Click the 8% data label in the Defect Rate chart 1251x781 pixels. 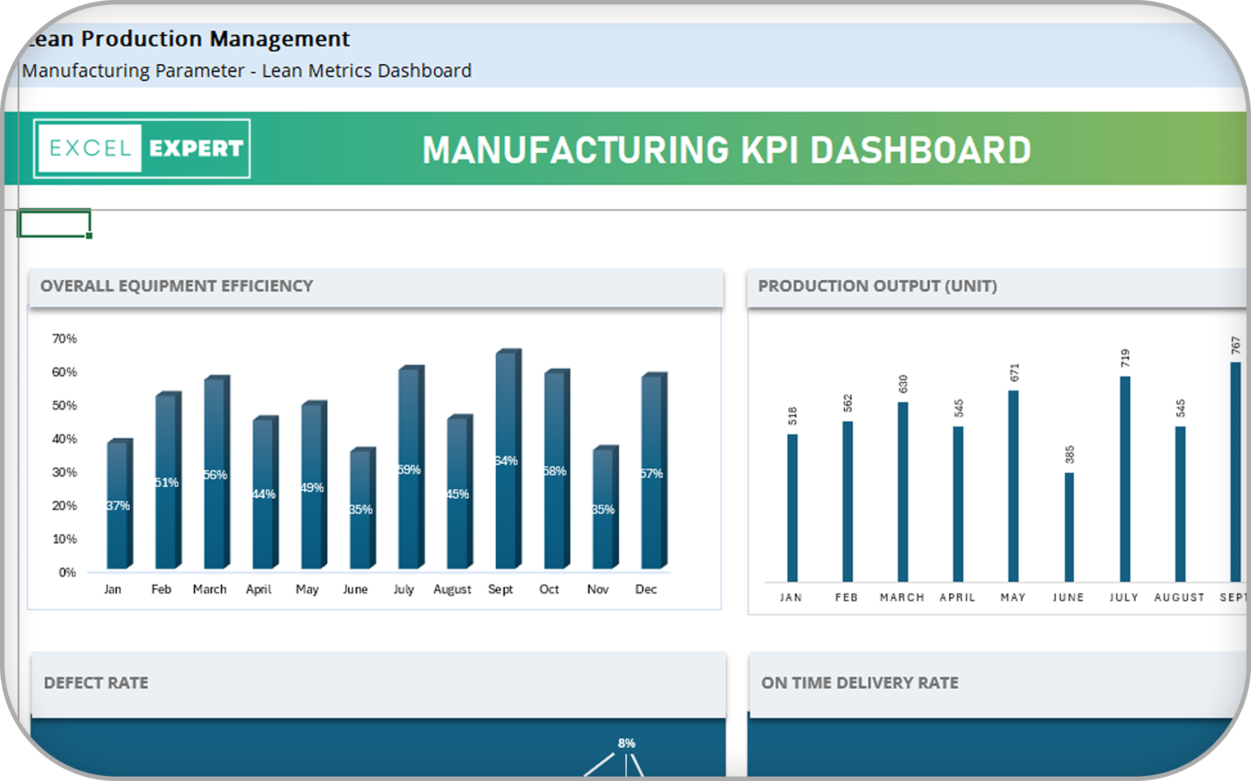click(626, 743)
